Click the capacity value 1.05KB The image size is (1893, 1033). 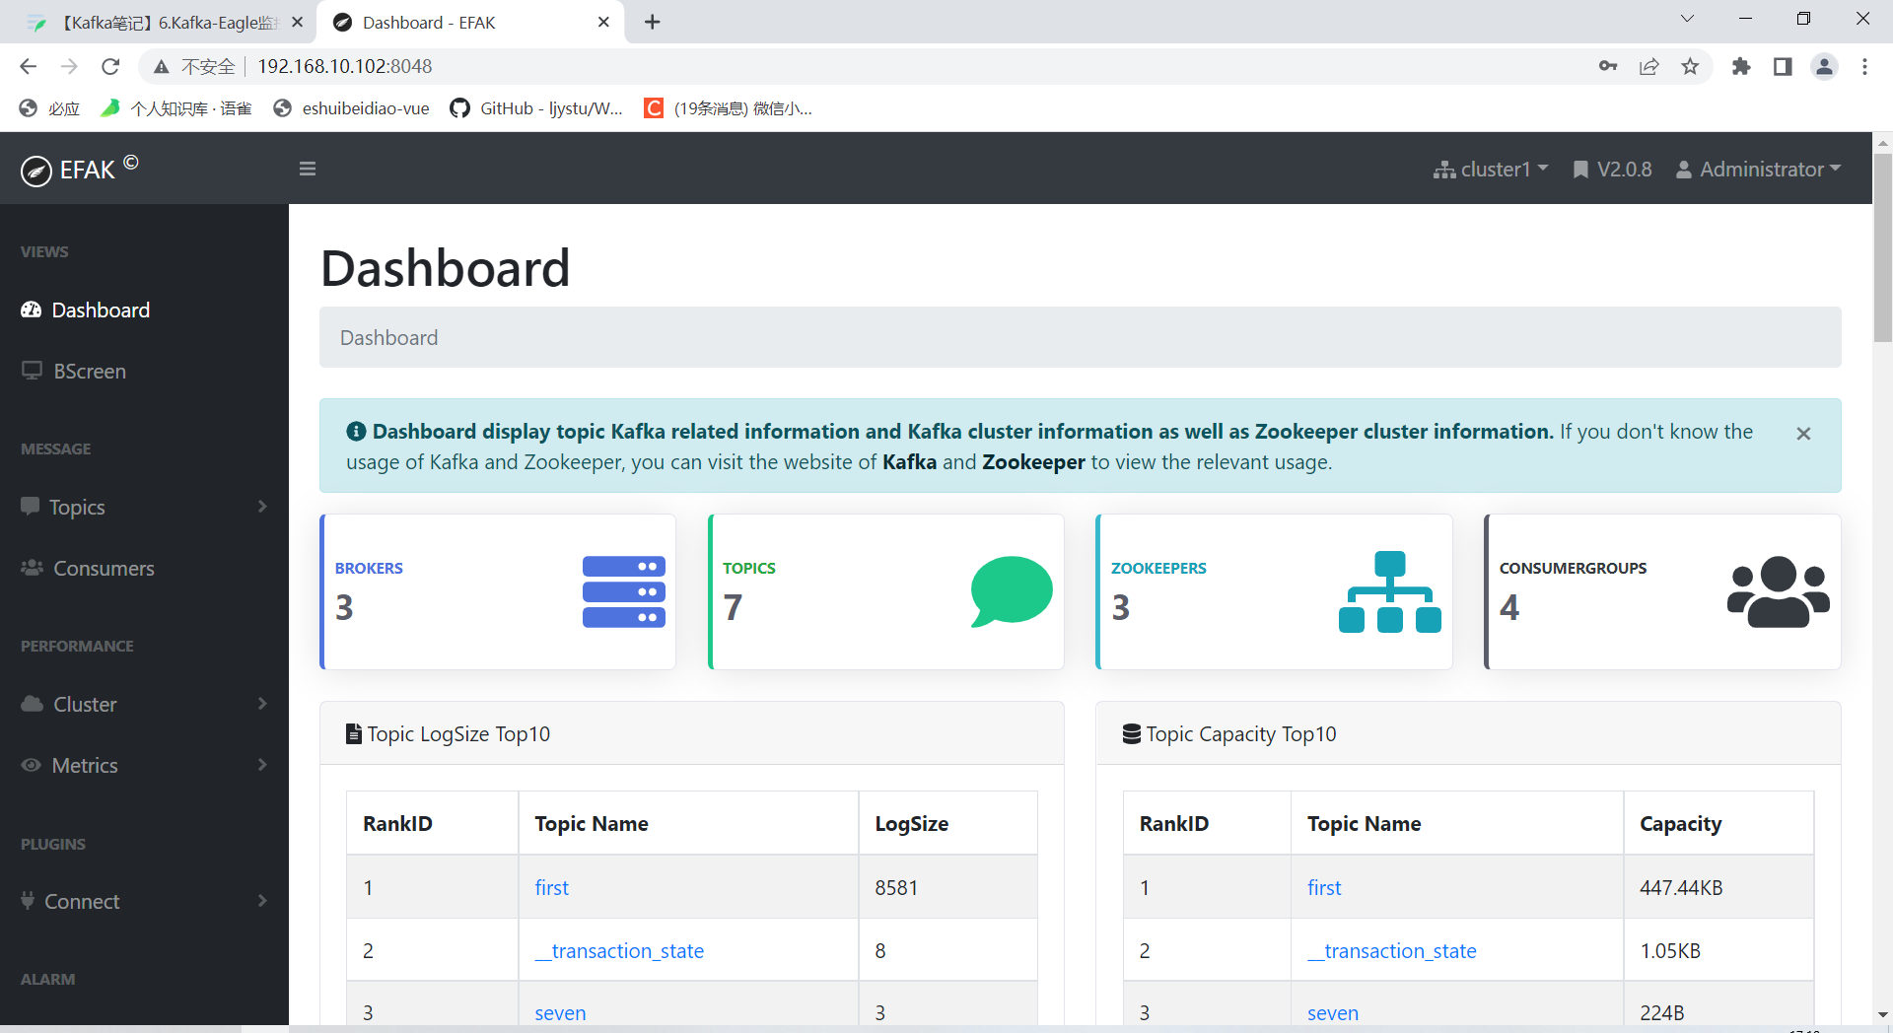click(x=1670, y=951)
